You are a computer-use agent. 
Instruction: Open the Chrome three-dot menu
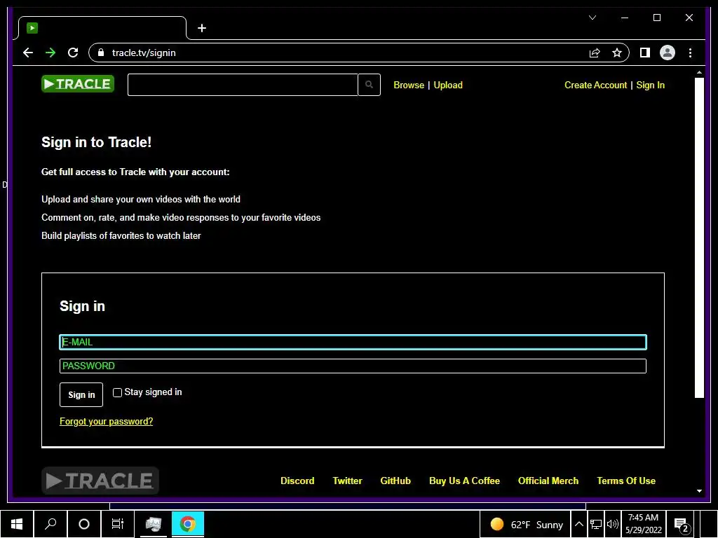point(690,53)
